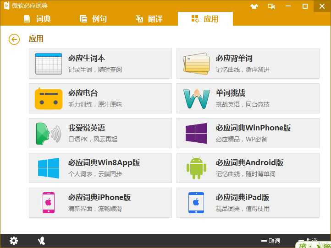Screen dimensions: 331x248
Task: Click the 微软必应词典 app logo in title bar
Action: [x=7, y=5]
